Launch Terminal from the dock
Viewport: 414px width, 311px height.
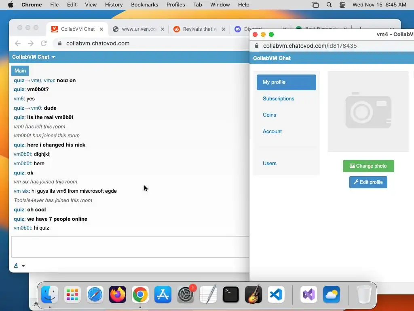tap(231, 294)
